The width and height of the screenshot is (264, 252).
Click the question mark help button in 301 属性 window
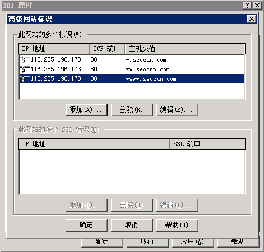pos(247,5)
